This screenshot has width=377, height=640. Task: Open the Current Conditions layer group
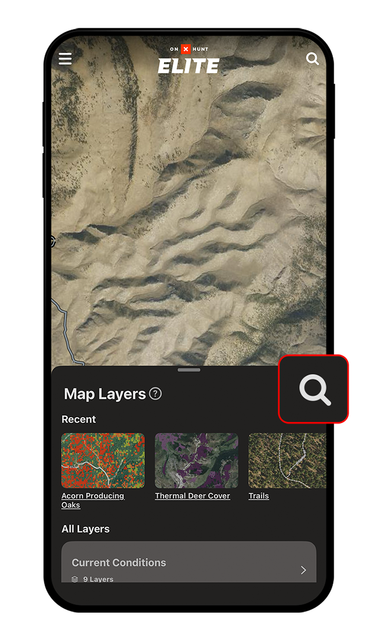point(188,562)
